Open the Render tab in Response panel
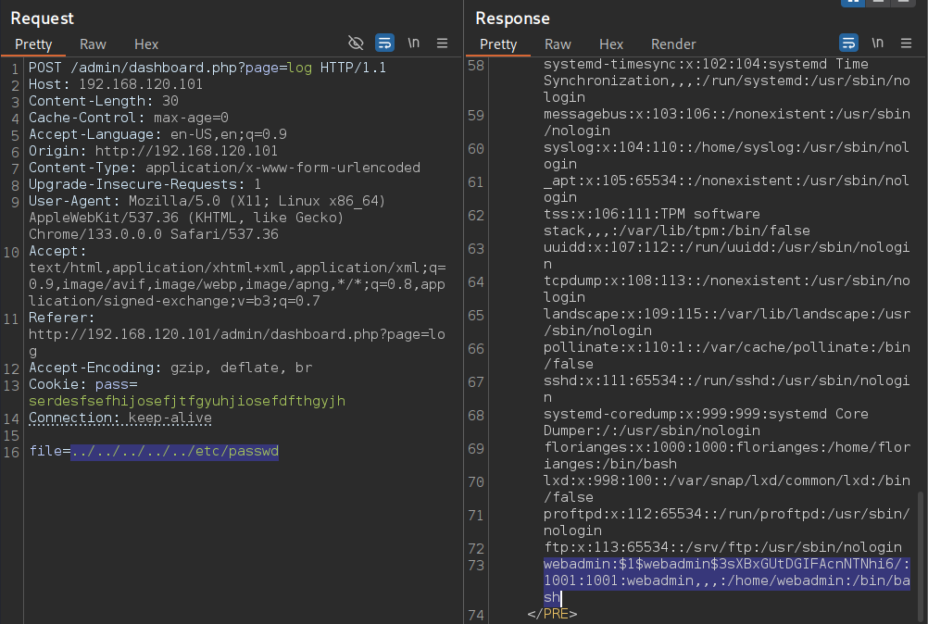The width and height of the screenshot is (928, 624). pos(673,44)
